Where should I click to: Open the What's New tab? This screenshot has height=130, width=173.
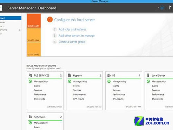point(34,35)
